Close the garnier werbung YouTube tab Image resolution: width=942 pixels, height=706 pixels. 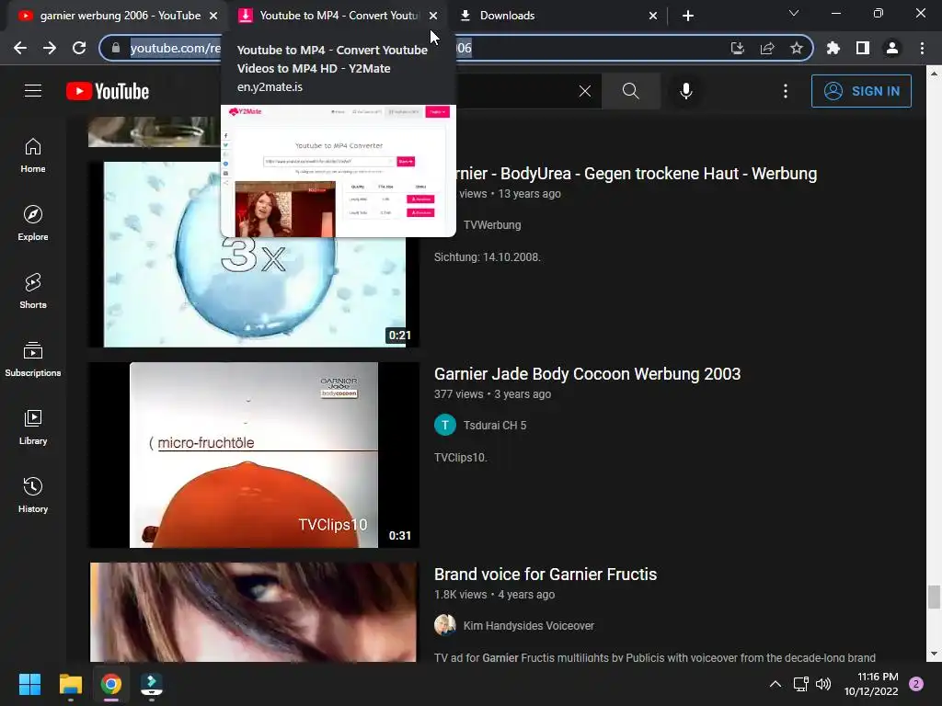point(213,16)
